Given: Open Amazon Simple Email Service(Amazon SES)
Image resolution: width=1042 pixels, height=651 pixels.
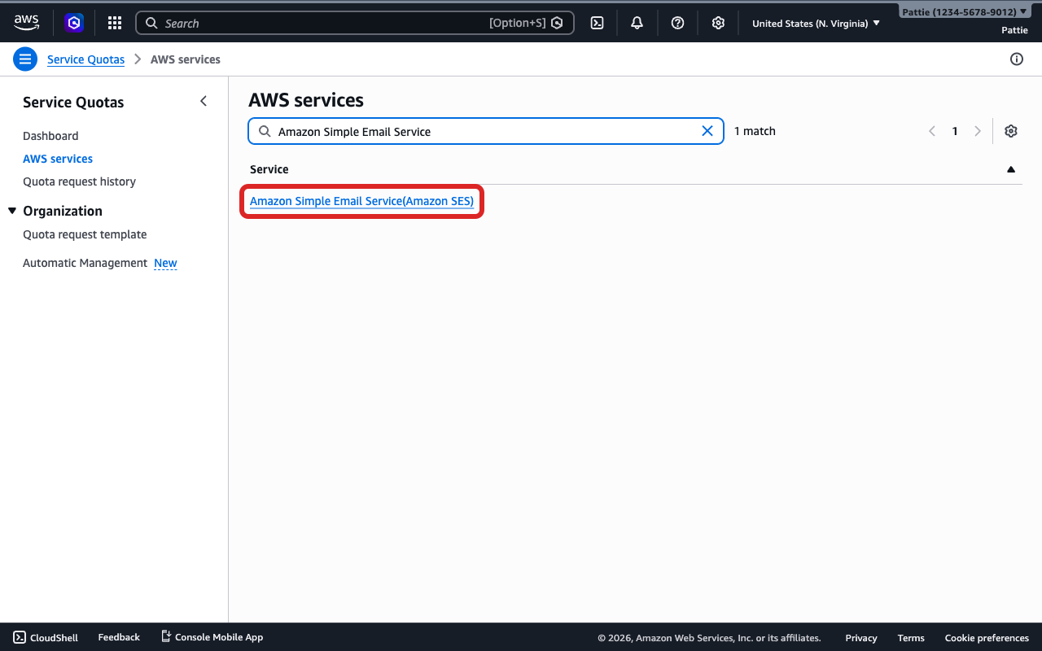Looking at the screenshot, I should (x=361, y=201).
